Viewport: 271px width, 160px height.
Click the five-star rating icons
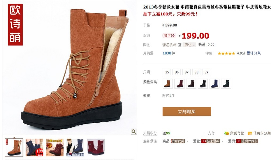click(226, 53)
